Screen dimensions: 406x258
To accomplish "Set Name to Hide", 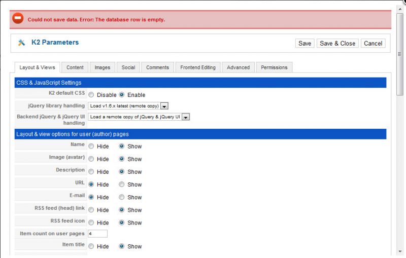I will click(91, 146).
